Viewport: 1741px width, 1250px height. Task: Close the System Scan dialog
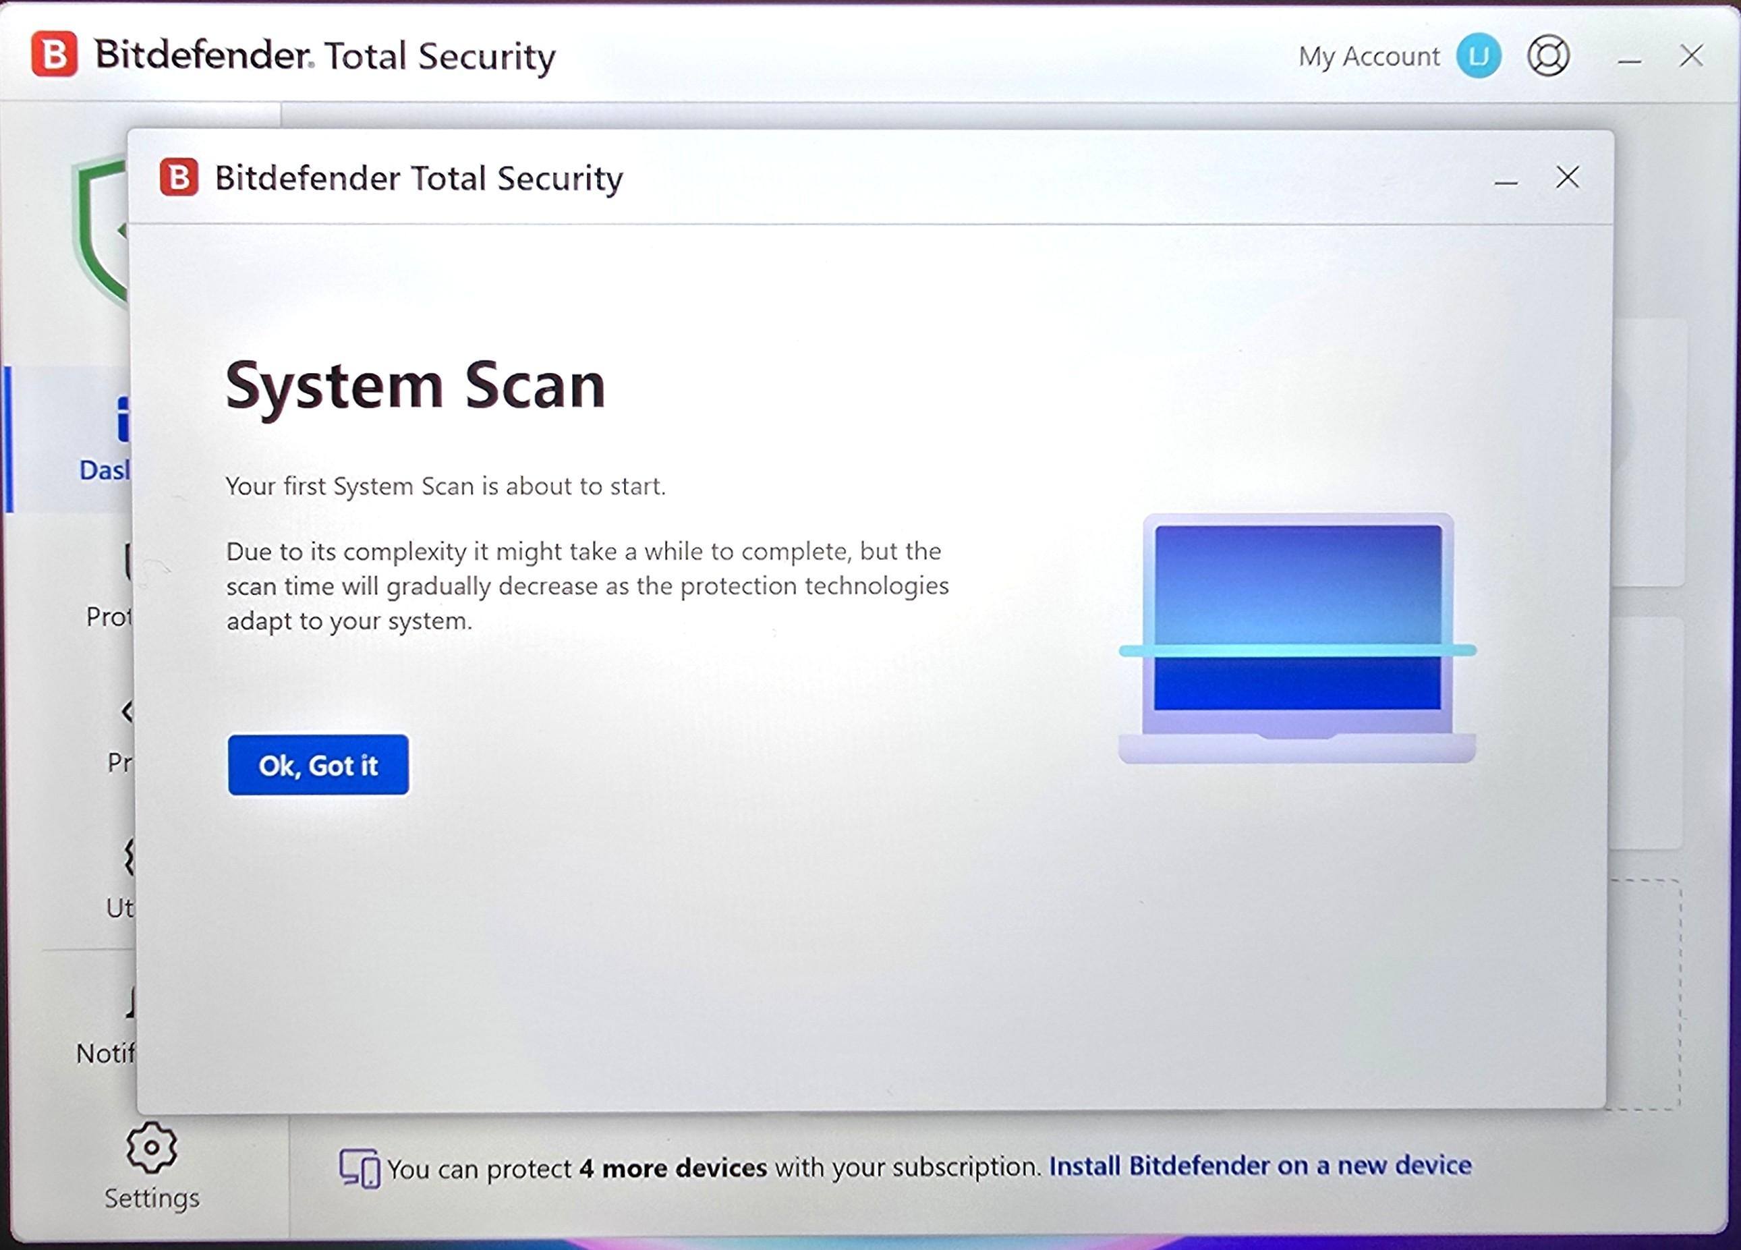click(1566, 179)
